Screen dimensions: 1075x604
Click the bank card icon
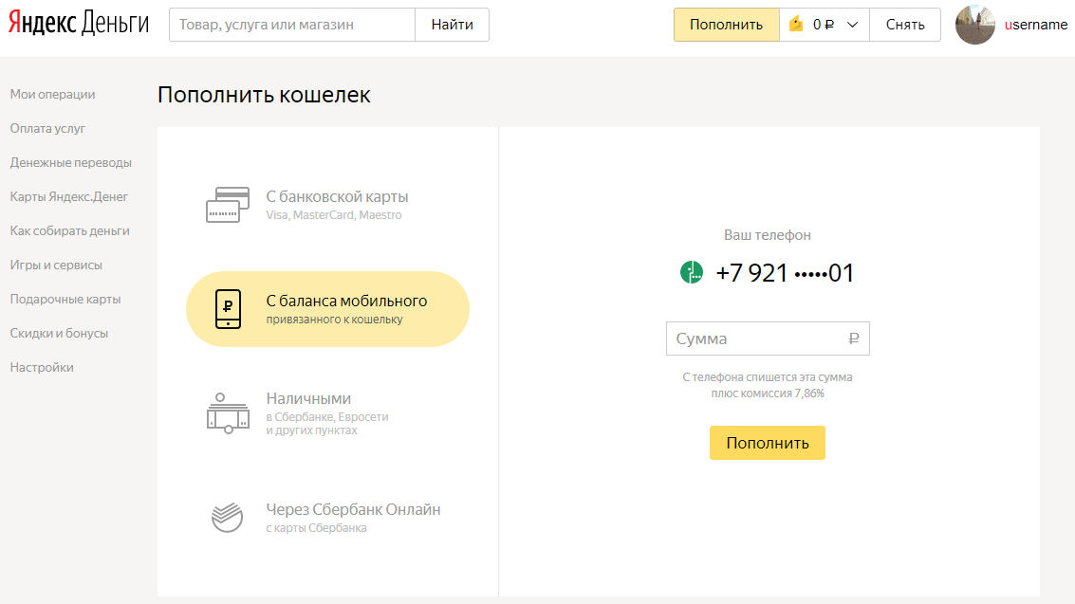click(x=228, y=204)
